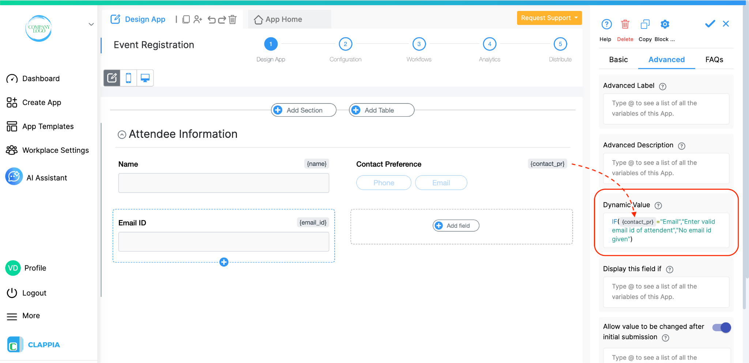Select the edit mode view icon
Viewport: 749px width, 363px height.
click(x=112, y=78)
